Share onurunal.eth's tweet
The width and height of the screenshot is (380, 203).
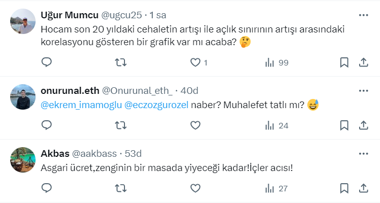(363, 125)
